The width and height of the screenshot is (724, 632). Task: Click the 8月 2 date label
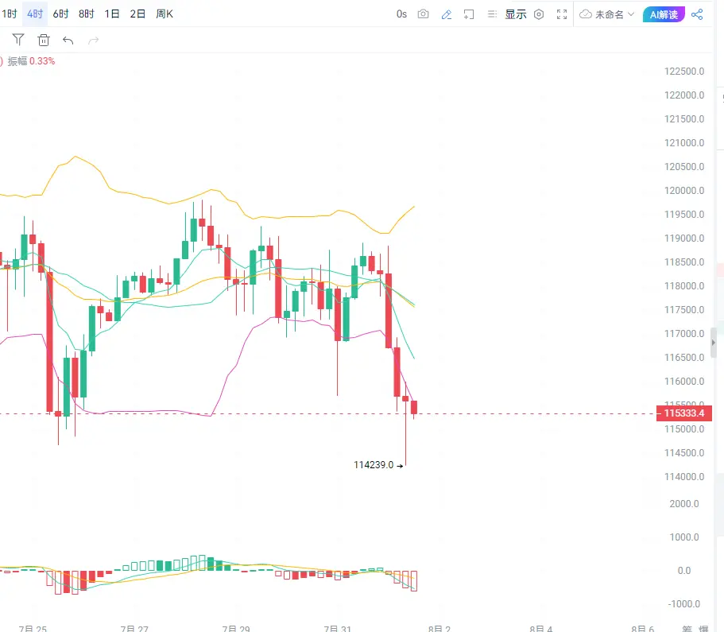[x=439, y=628]
